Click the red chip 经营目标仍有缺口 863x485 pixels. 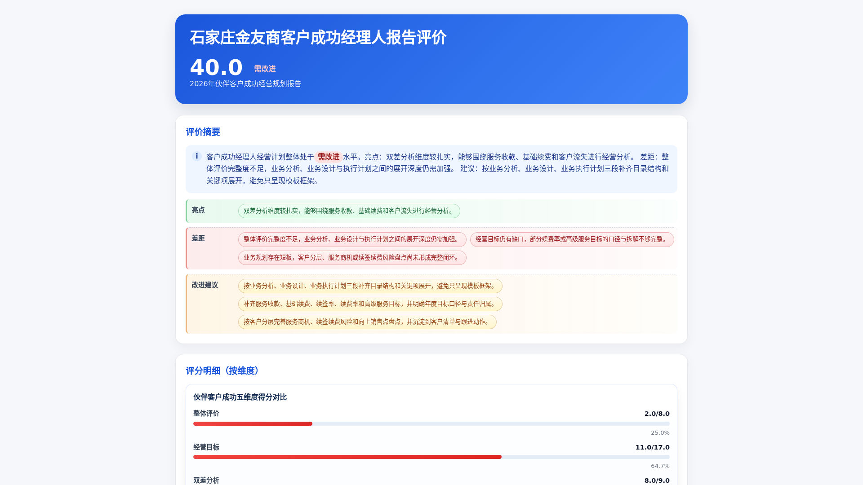pyautogui.click(x=572, y=239)
